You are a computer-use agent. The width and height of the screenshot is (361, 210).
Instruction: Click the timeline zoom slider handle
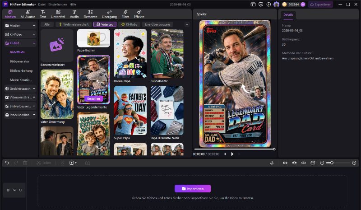coord(332,163)
